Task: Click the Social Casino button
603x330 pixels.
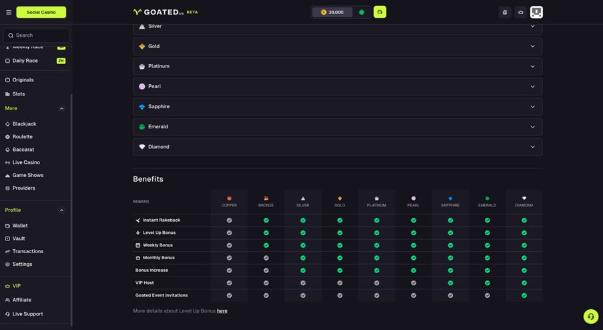Action: point(41,12)
